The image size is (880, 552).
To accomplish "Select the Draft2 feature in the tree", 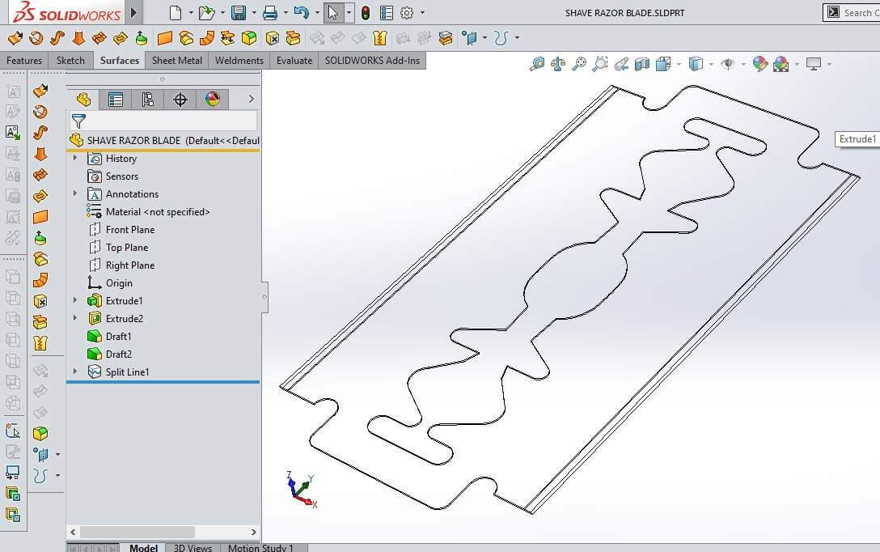I will click(x=118, y=355).
